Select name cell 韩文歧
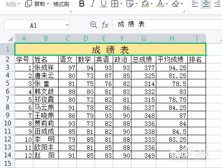Screen dimensions: 222x168 46,91
